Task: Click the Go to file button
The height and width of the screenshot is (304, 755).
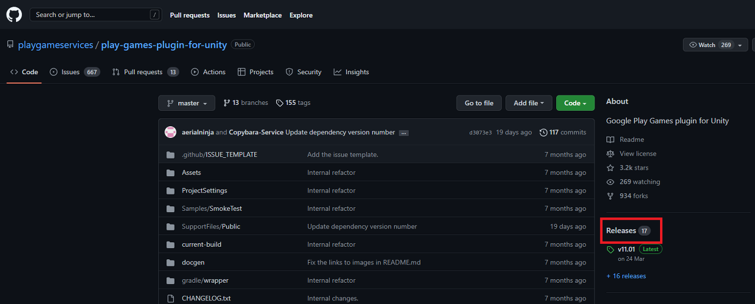Action: (x=479, y=103)
